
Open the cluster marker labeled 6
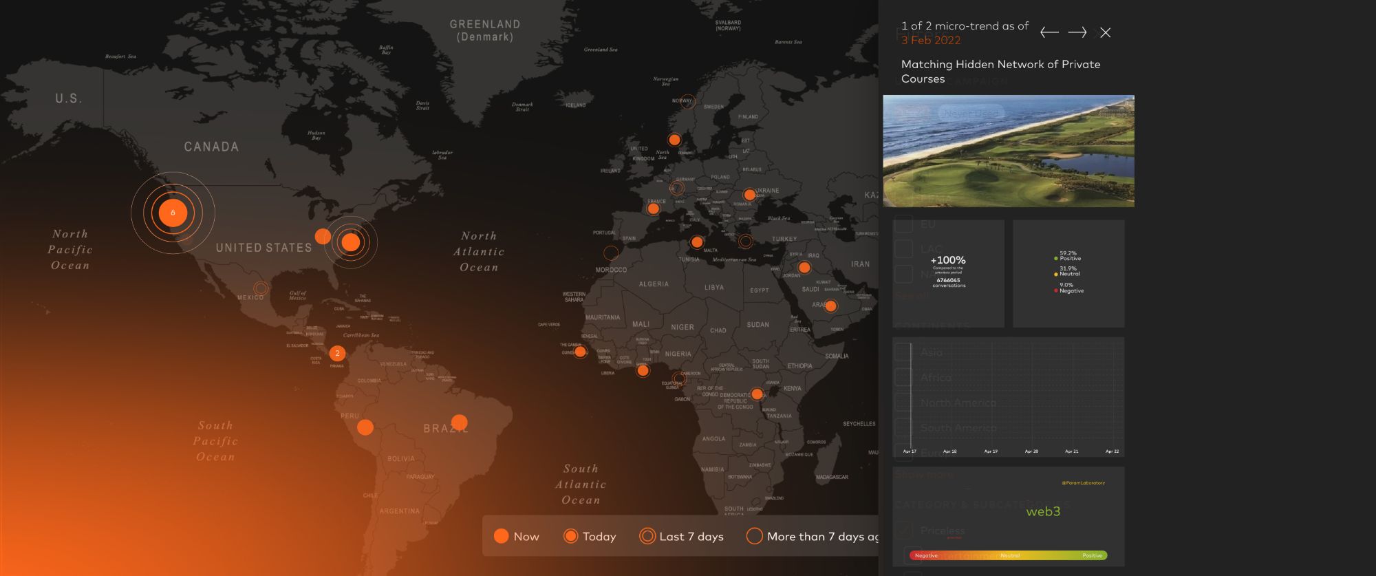[x=173, y=213]
